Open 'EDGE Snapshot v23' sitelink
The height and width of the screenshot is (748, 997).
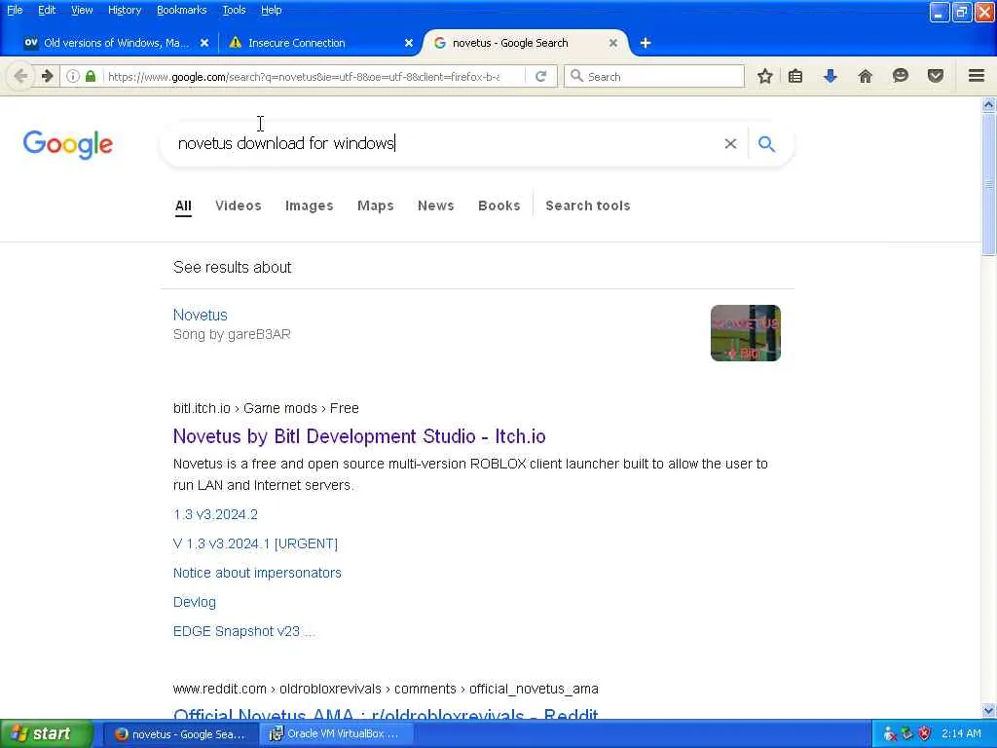click(244, 631)
